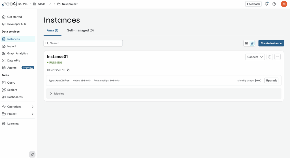Switch to grid card view
This screenshot has width=290, height=158.
point(252,43)
